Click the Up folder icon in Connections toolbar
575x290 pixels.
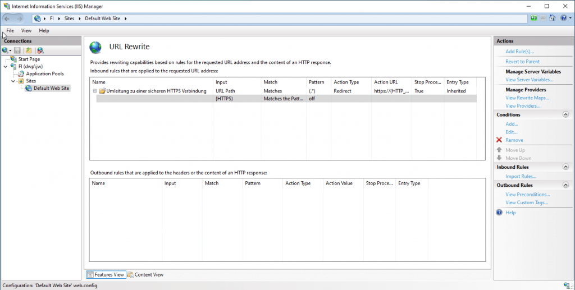click(29, 50)
